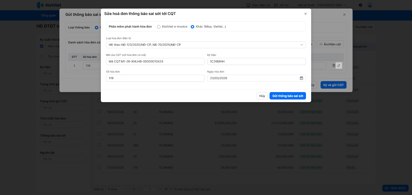
Task: Go to the next page of records
Action: (160, 189)
